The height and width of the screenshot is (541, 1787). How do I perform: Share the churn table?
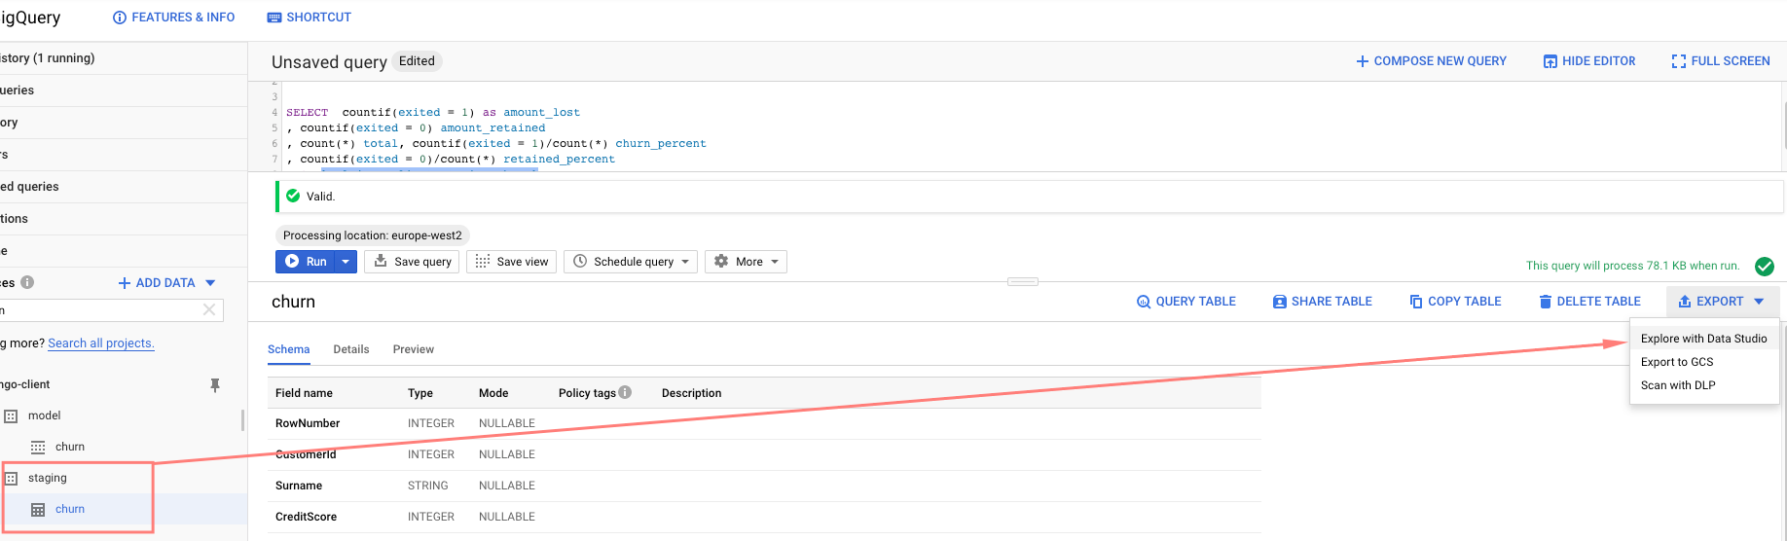(x=1322, y=302)
